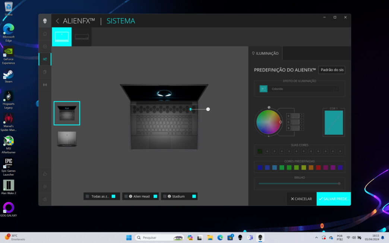Open Microsoft Store from the taskbar
The height and width of the screenshot is (243, 389).
click(230, 237)
